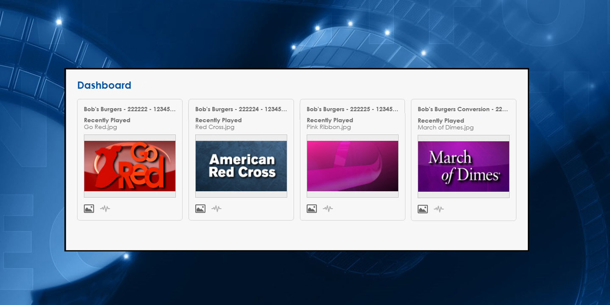Open the Go Red thumbnail image
The width and height of the screenshot is (610, 305).
[x=130, y=166]
